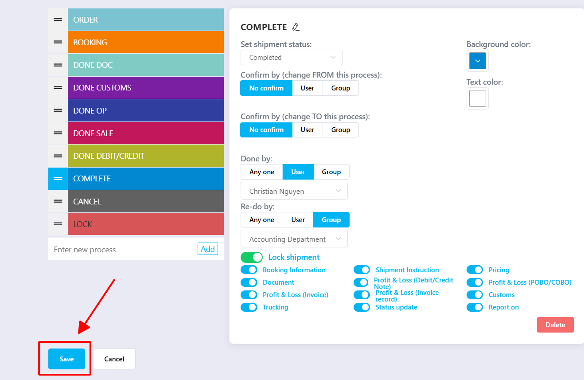
Task: Open the Christian Nguyen user dropdown
Action: pyautogui.click(x=294, y=191)
